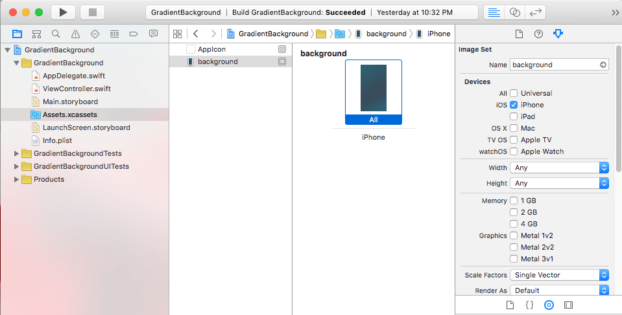622x315 pixels.
Task: Enable the Universal devices checkbox
Action: [514, 93]
